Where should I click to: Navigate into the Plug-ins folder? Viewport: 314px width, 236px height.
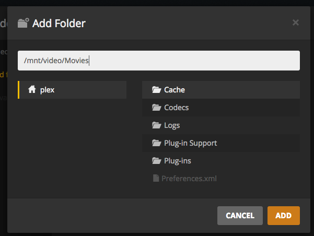click(x=178, y=161)
